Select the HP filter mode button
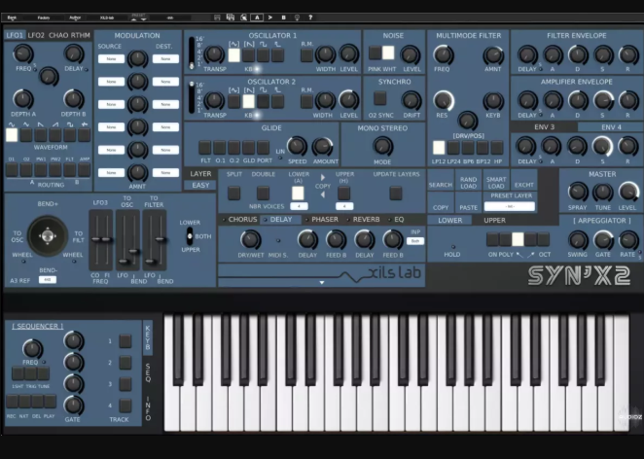Screen dimensions: 644x459 (x=500, y=147)
